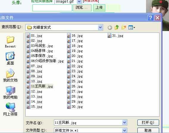Open the view menu icon

tap(132, 27)
